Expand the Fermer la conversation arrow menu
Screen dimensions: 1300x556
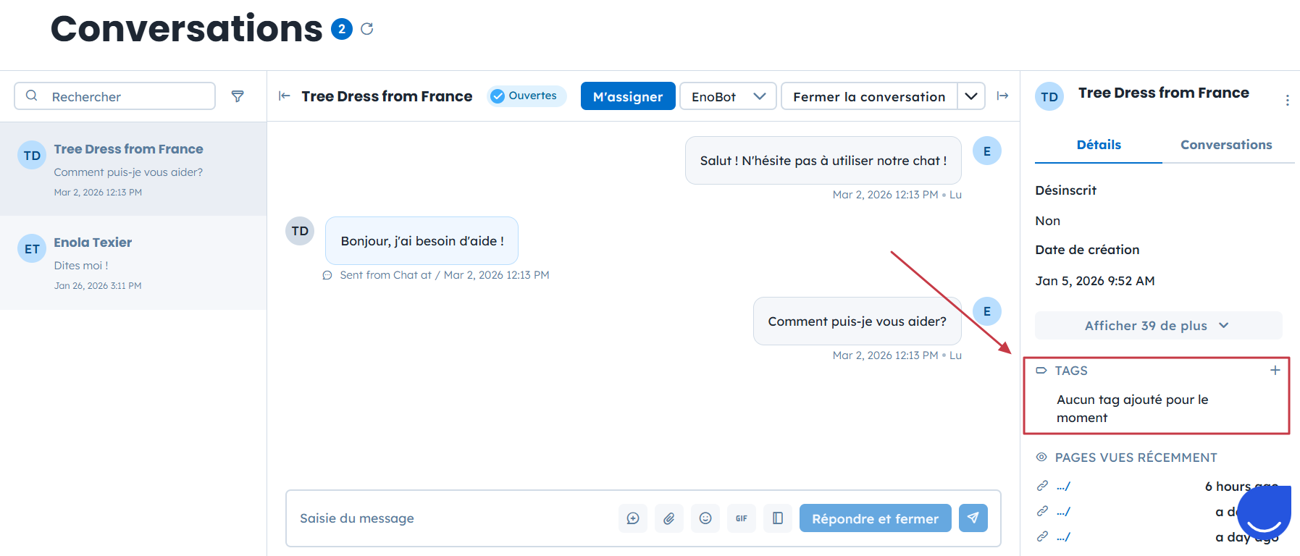point(971,96)
